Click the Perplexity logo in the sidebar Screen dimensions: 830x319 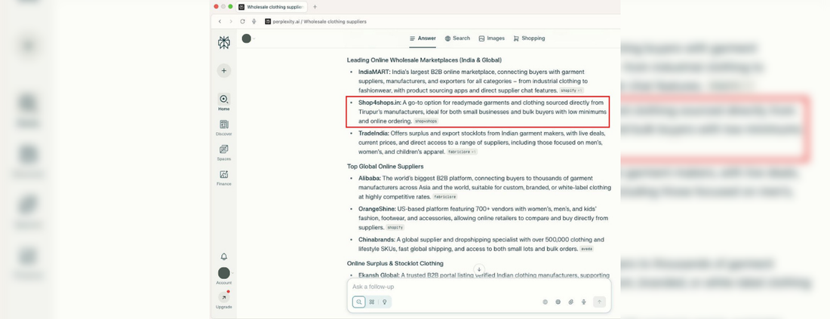coord(224,43)
